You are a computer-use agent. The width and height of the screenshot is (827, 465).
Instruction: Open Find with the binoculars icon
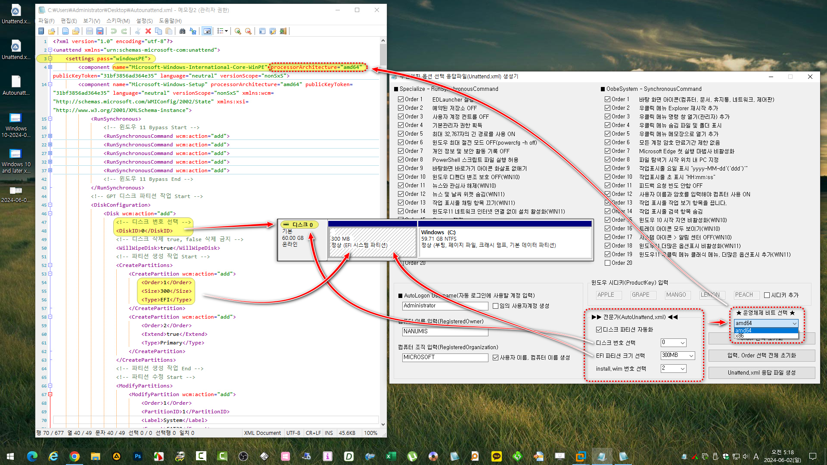click(x=183, y=31)
